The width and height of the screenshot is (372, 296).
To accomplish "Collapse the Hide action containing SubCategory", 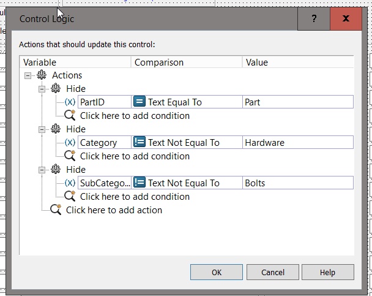I will (42, 170).
